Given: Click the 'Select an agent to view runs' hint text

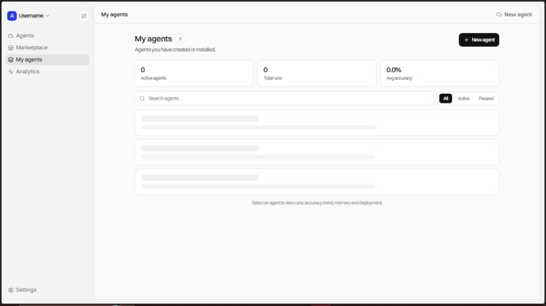Looking at the screenshot, I should [x=317, y=203].
